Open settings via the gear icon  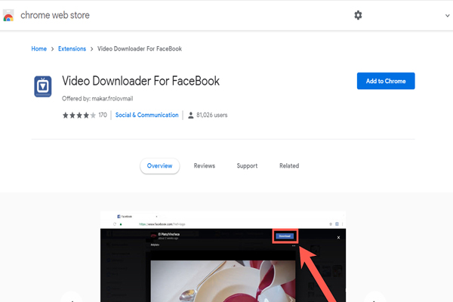(358, 15)
